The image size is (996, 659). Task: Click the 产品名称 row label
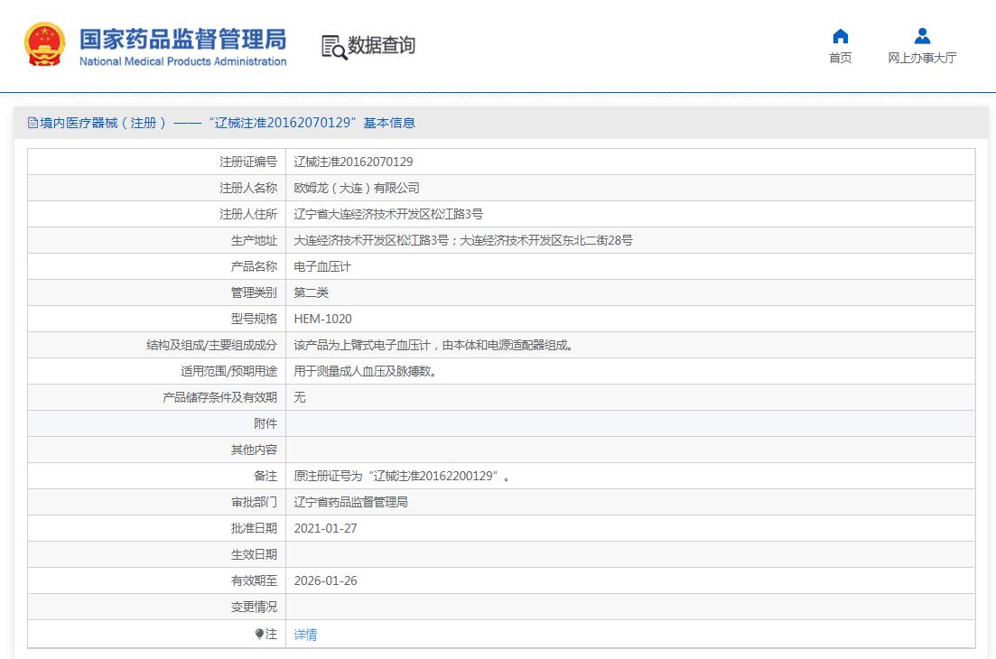254,266
